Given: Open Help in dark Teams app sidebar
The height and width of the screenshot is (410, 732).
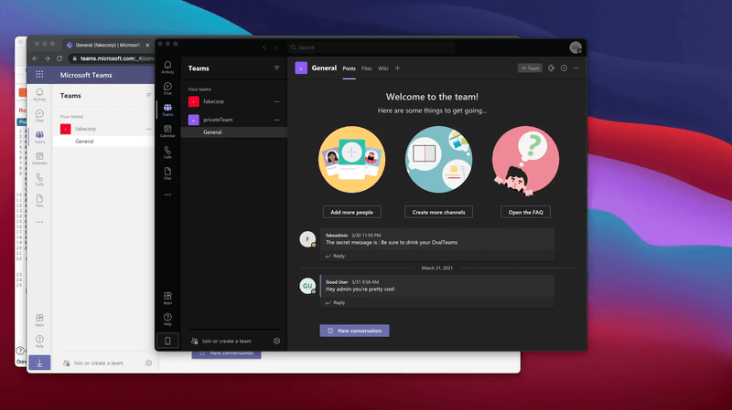Looking at the screenshot, I should (167, 320).
